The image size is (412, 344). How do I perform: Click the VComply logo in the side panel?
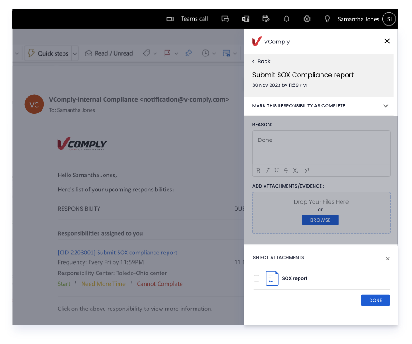[257, 41]
